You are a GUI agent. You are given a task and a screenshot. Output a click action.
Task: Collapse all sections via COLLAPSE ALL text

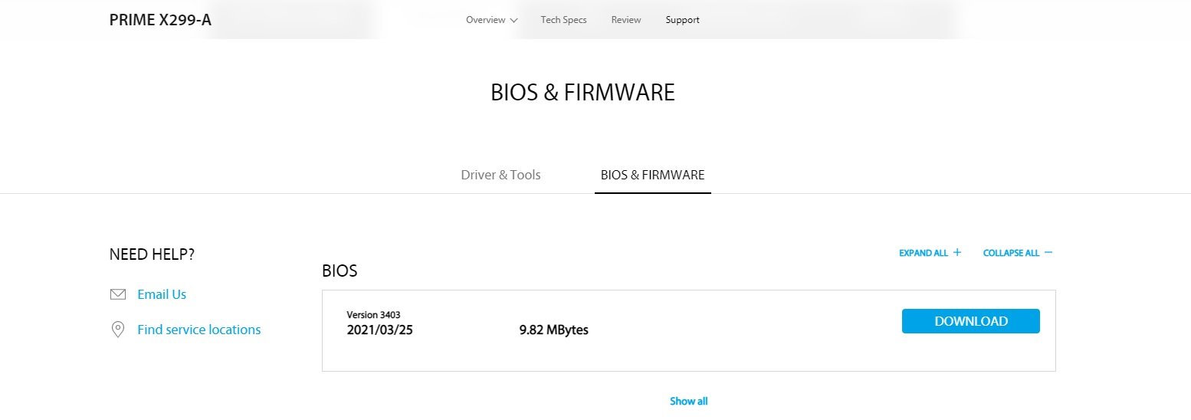(1011, 253)
